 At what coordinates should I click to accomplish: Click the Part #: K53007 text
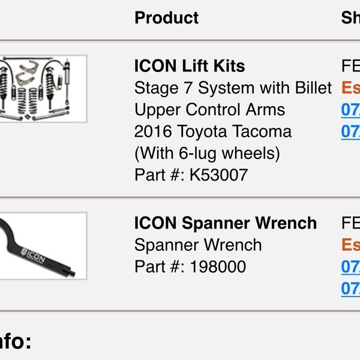pos(191,175)
